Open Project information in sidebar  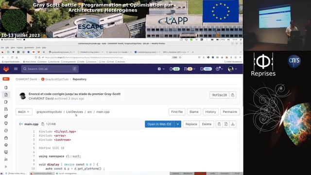[6, 87]
